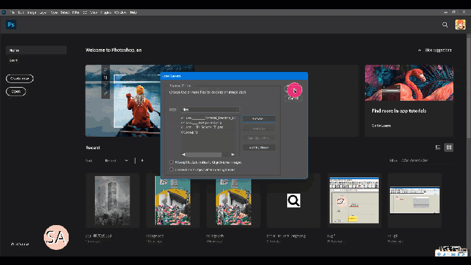Click the eyedropper icon in tutorial image
Image resolution: width=471 pixels, height=265 pixels.
coord(105,94)
